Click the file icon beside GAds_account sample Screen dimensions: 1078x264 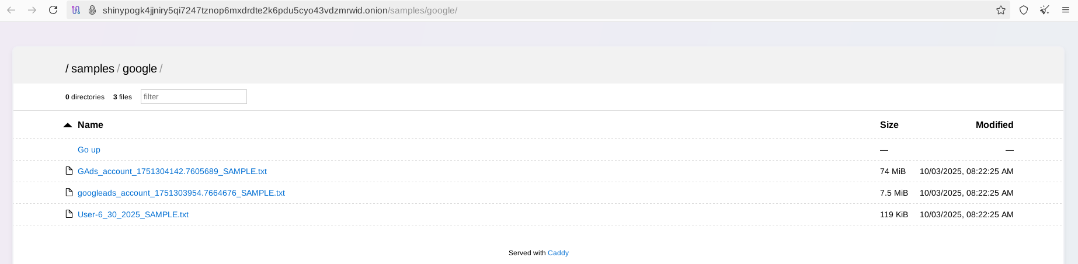[69, 171]
